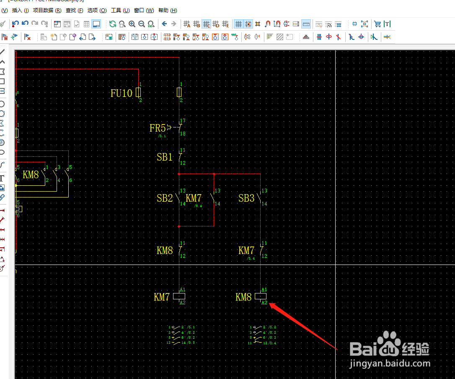Viewport: 455px width, 379px height.
Task: Click the multicolor cable icon
Action: [x=387, y=37]
